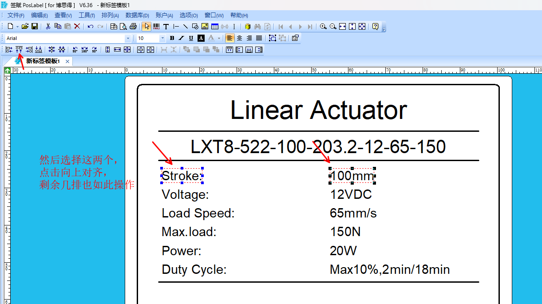The image size is (542, 304).
Task: Click the zoom in magnifier
Action: pyautogui.click(x=323, y=27)
